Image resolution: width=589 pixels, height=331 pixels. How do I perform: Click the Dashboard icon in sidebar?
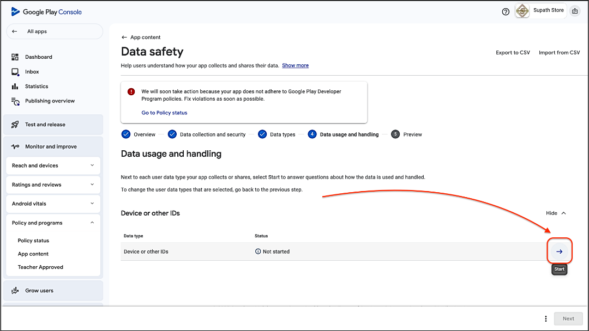point(15,57)
